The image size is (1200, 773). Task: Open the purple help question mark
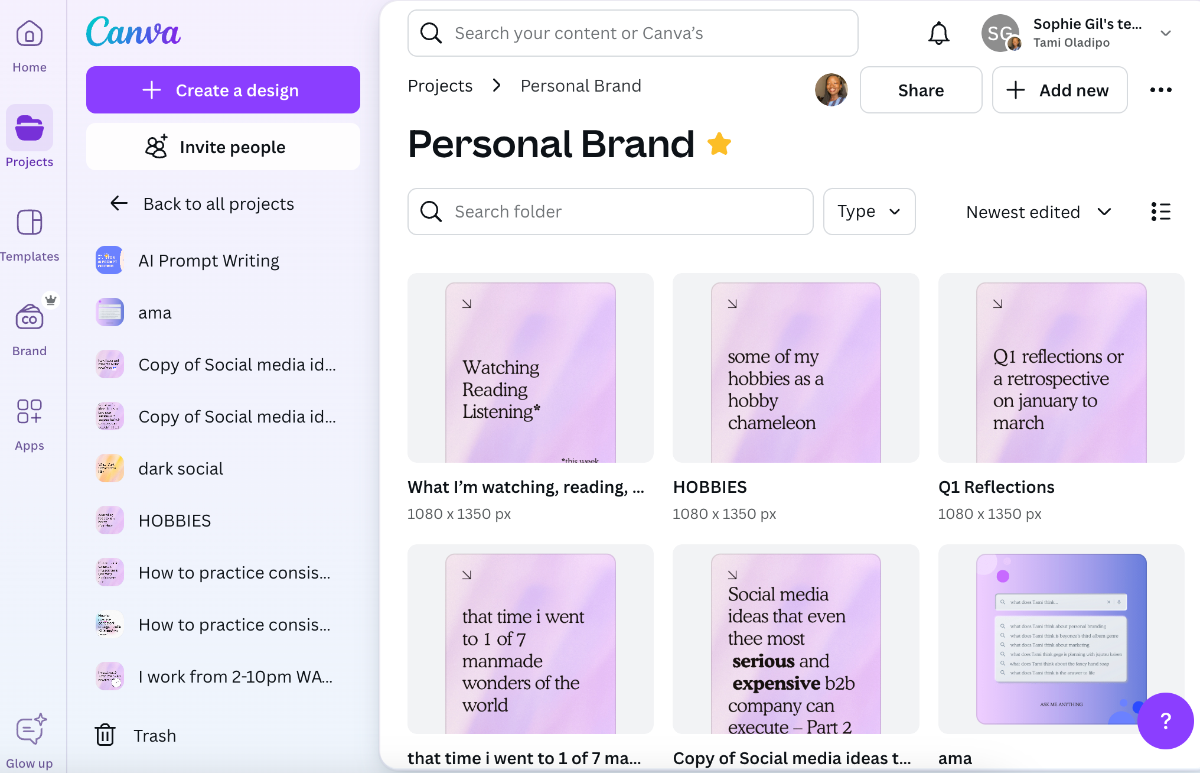point(1165,720)
